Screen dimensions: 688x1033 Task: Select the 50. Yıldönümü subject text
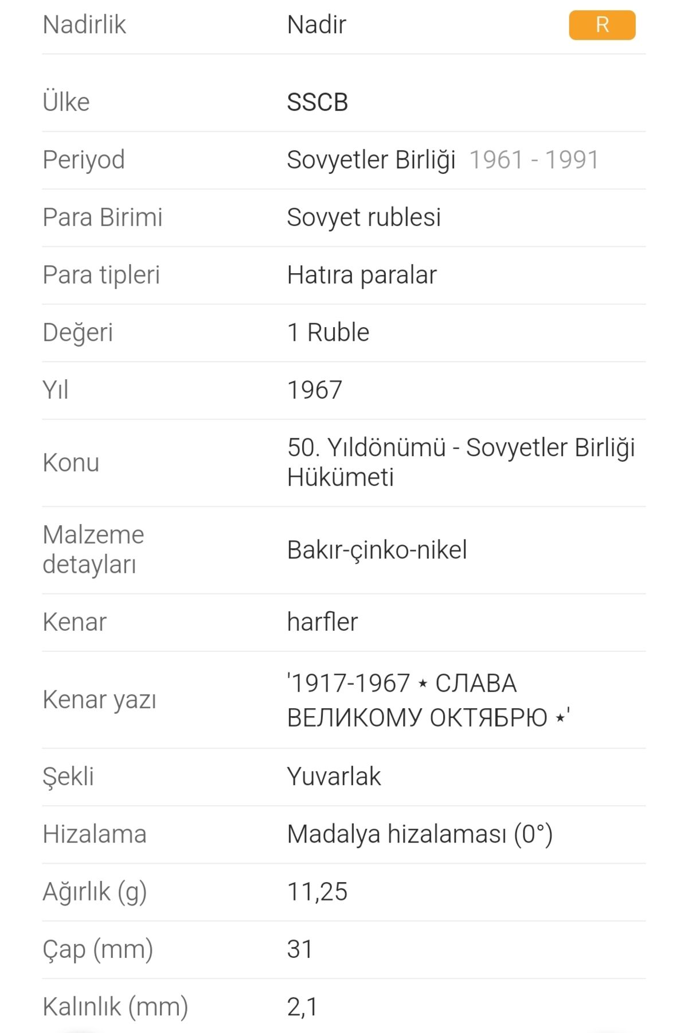point(461,463)
